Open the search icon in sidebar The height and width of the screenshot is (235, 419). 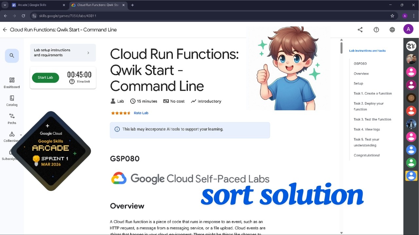(12, 55)
